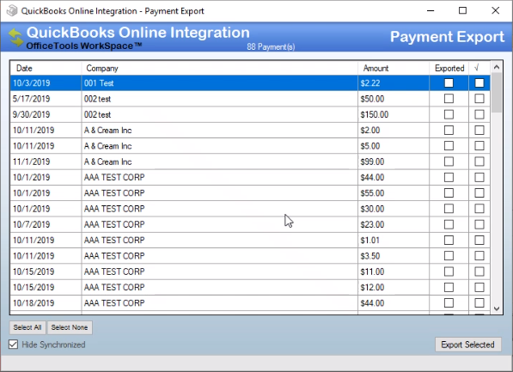Click the $5.00 amount cell
The height and width of the screenshot is (372, 513).
pyautogui.click(x=394, y=146)
